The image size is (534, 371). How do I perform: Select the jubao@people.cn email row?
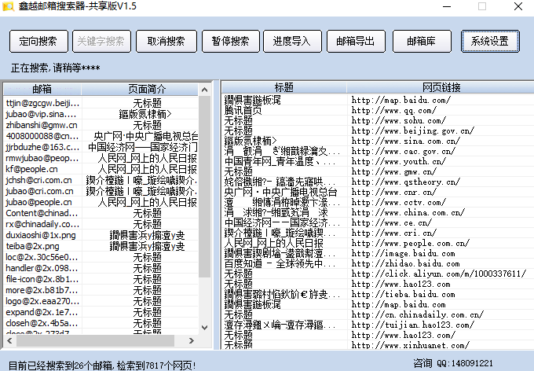pyautogui.click(x=101, y=202)
